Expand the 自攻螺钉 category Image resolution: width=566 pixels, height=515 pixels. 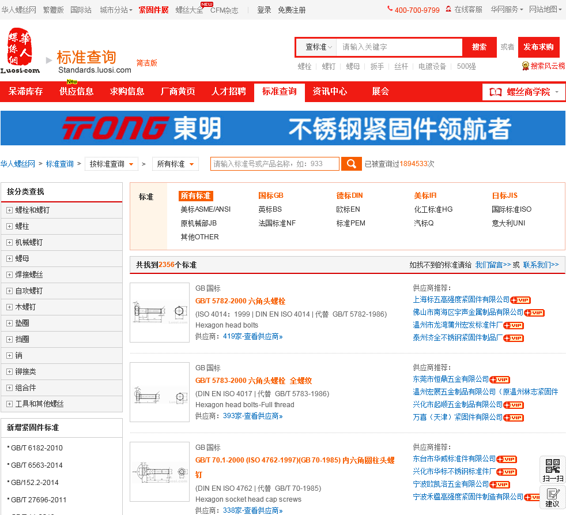(x=9, y=291)
